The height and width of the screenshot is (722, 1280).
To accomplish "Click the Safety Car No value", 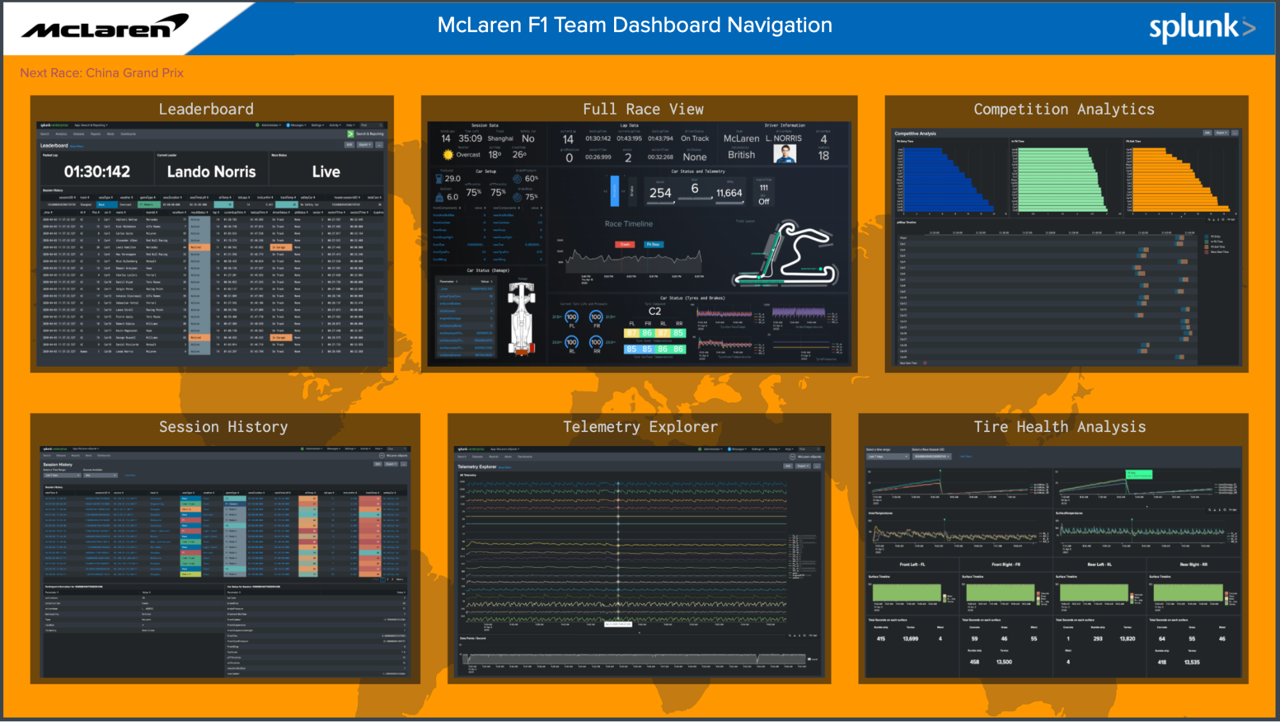I will tap(528, 138).
